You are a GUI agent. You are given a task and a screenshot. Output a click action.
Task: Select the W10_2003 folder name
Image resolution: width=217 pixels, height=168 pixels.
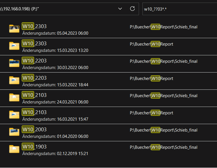click(x=34, y=129)
